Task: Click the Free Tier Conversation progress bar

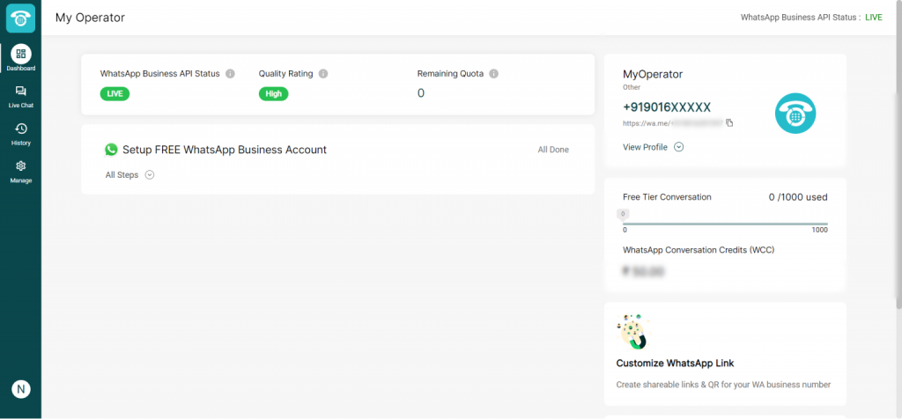Action: coord(725,224)
